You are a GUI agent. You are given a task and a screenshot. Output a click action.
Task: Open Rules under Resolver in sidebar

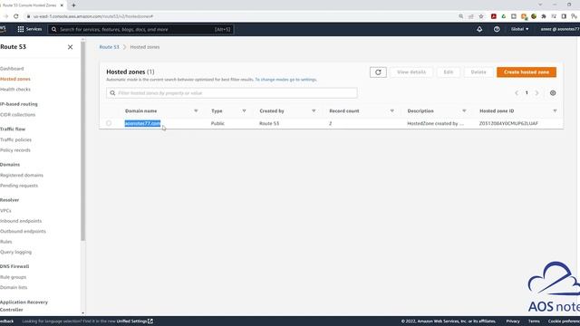6,242
